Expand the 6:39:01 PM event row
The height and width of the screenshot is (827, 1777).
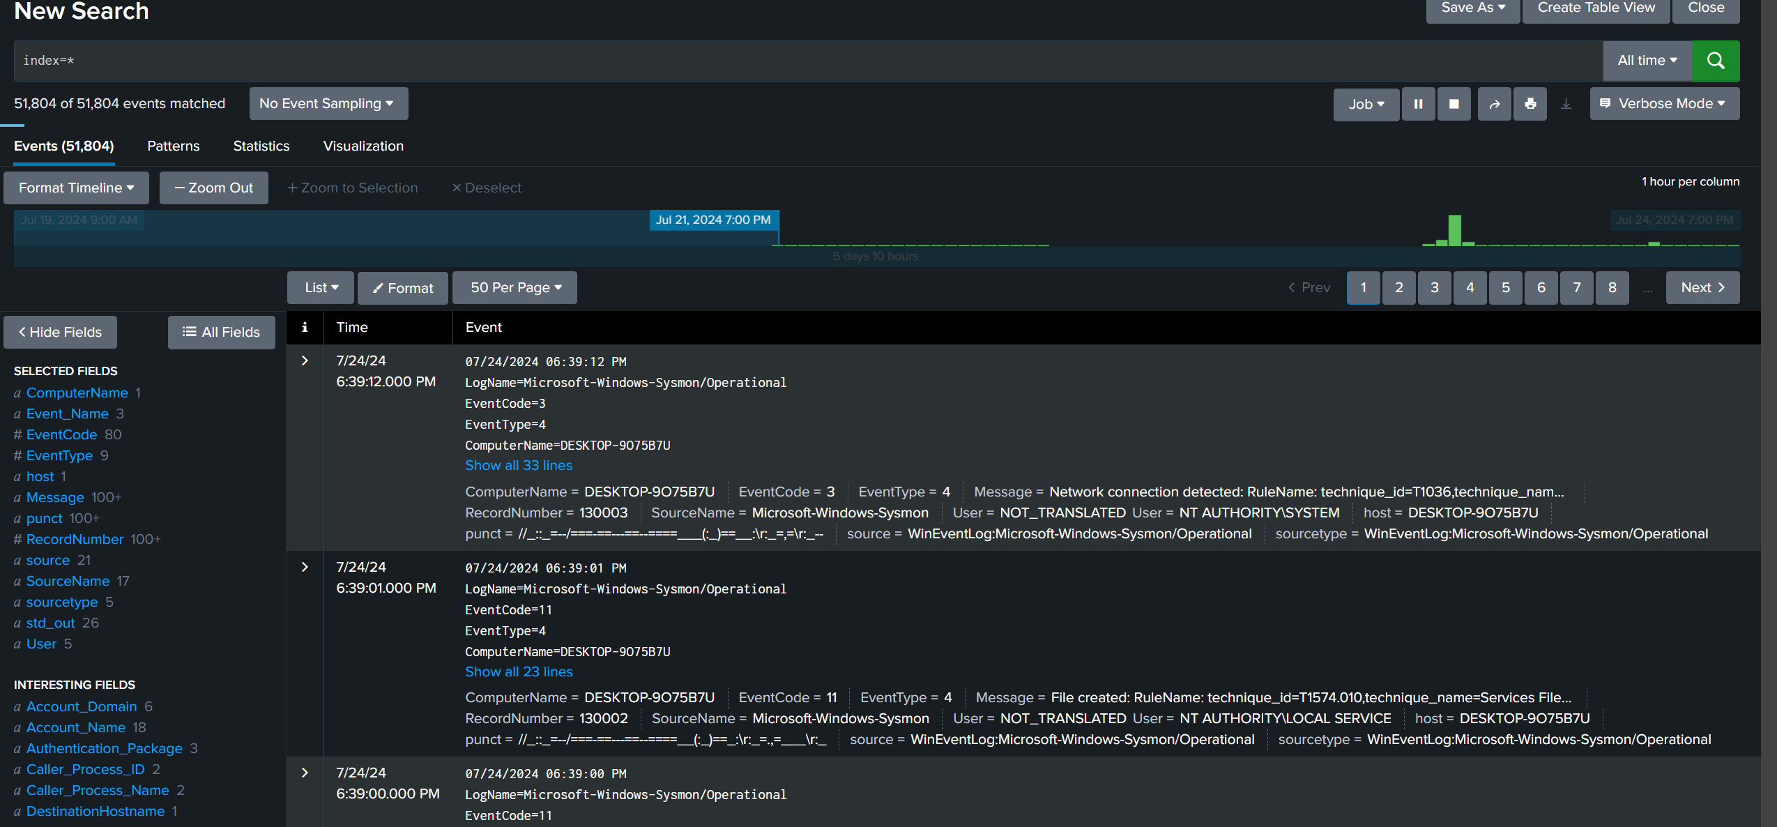click(305, 567)
